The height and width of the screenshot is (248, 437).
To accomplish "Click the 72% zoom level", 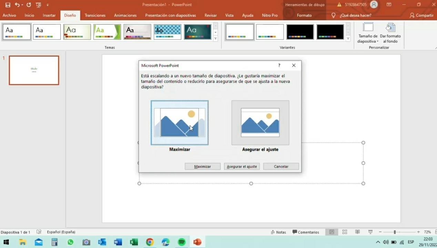I will pyautogui.click(x=427, y=232).
